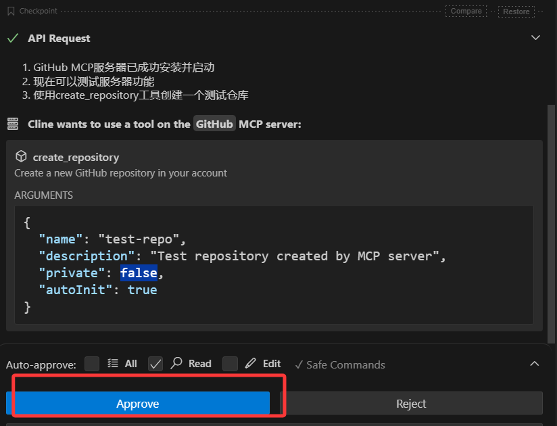Collapse the API Request section chevron

pos(535,37)
